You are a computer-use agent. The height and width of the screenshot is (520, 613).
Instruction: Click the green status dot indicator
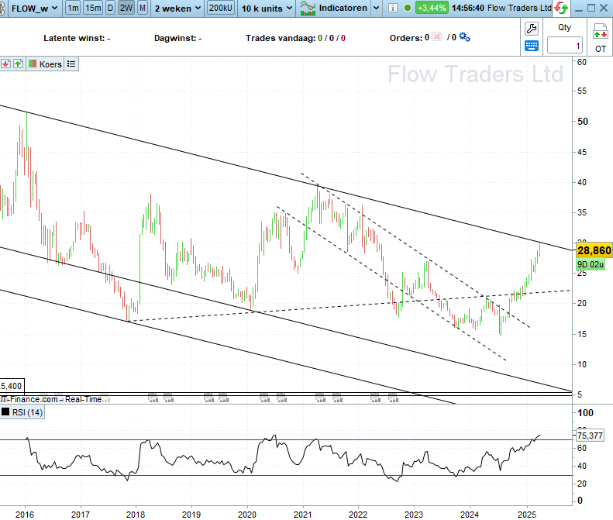(x=408, y=8)
